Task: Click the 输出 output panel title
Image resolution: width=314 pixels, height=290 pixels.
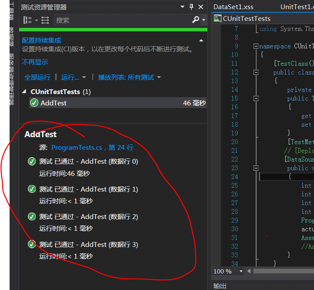Action: [219, 286]
